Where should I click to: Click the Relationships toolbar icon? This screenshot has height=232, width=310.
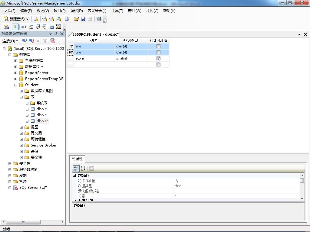24,27
